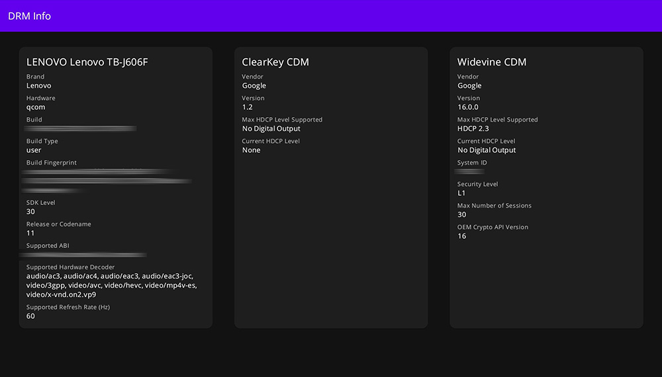Click the Hardware value qcom
The height and width of the screenshot is (377, 662).
[x=36, y=107]
